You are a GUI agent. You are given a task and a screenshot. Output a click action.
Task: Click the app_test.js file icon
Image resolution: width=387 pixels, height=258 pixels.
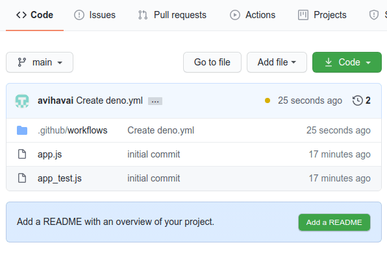(x=22, y=178)
